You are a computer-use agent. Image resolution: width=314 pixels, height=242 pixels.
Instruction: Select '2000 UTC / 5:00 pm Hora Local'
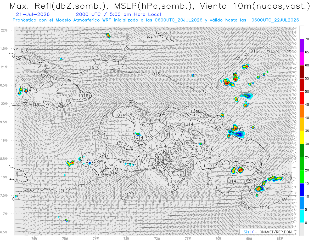pos(118,15)
